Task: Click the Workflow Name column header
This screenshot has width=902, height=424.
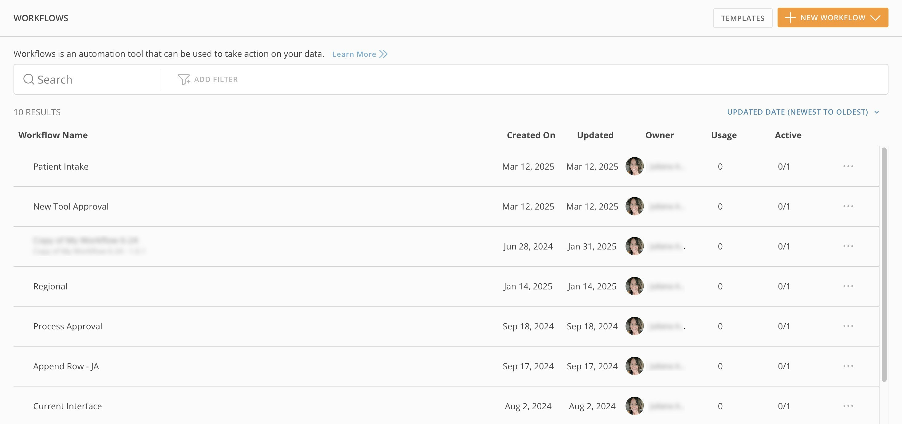Action: point(53,135)
